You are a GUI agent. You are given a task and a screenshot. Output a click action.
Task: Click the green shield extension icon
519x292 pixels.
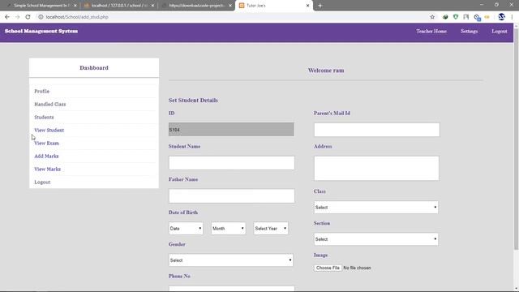pos(456,17)
